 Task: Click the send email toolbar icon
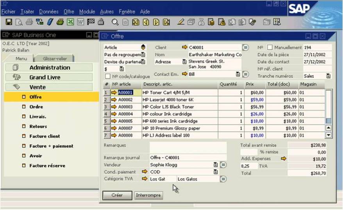click(x=39, y=22)
